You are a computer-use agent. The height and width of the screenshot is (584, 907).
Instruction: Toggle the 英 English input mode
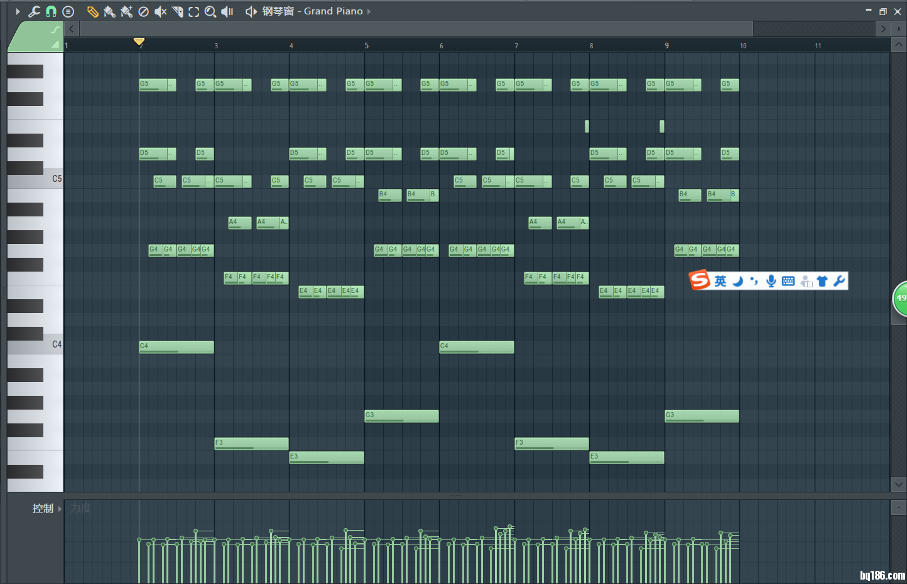pos(720,281)
